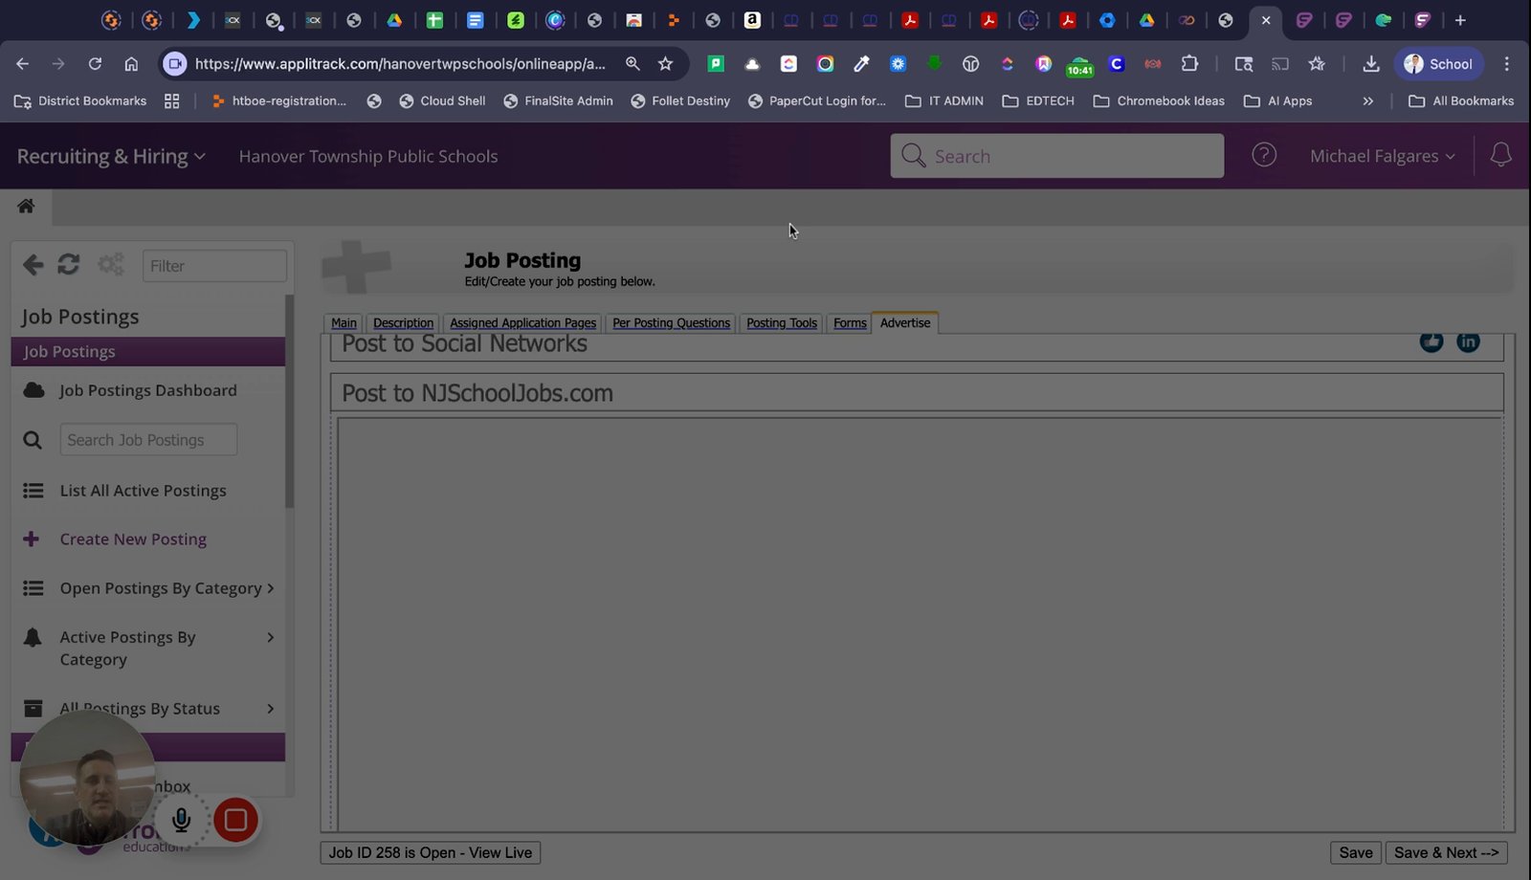
Task: Open Assigned Application Pages tab
Action: (522, 323)
